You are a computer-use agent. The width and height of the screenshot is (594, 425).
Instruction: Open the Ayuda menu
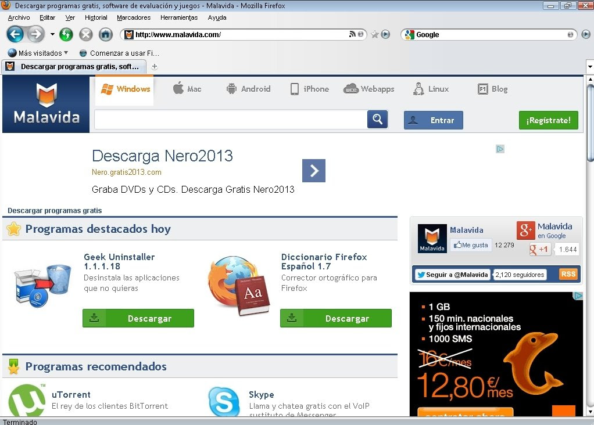[x=217, y=17]
